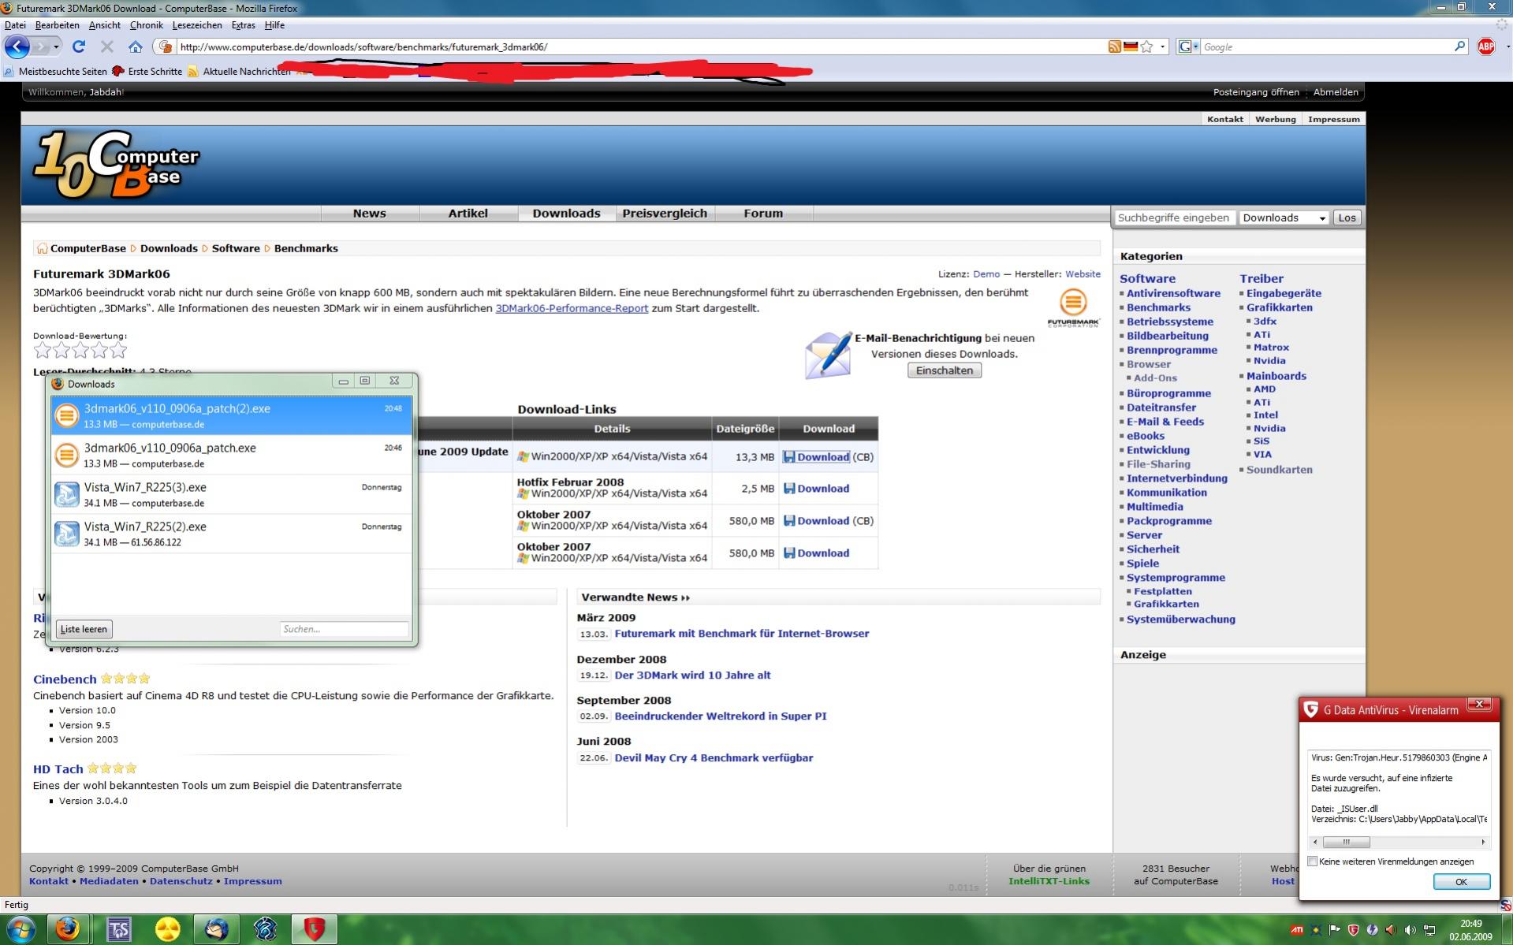
Task: Click Liste leeren in Downloads window
Action: (84, 629)
